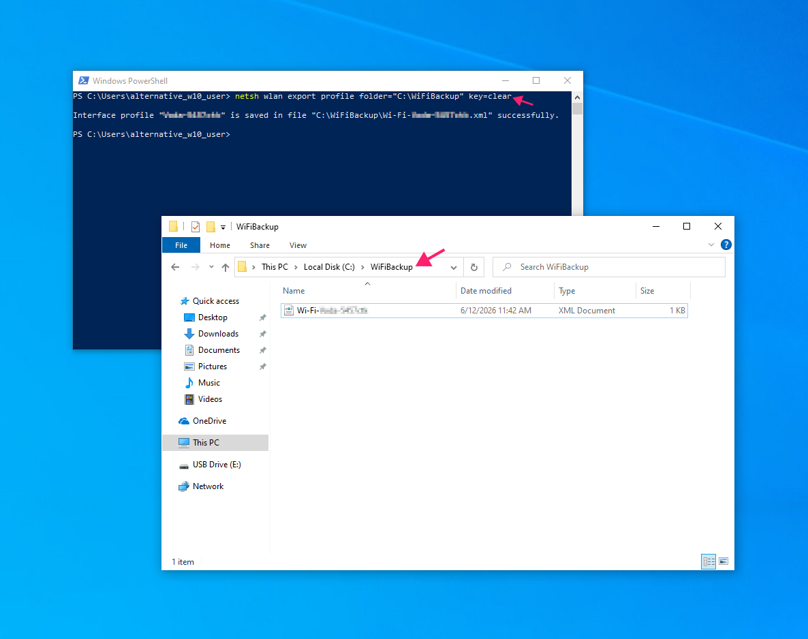Go forward with the Forward arrow
This screenshot has height=639, width=808.
[196, 267]
